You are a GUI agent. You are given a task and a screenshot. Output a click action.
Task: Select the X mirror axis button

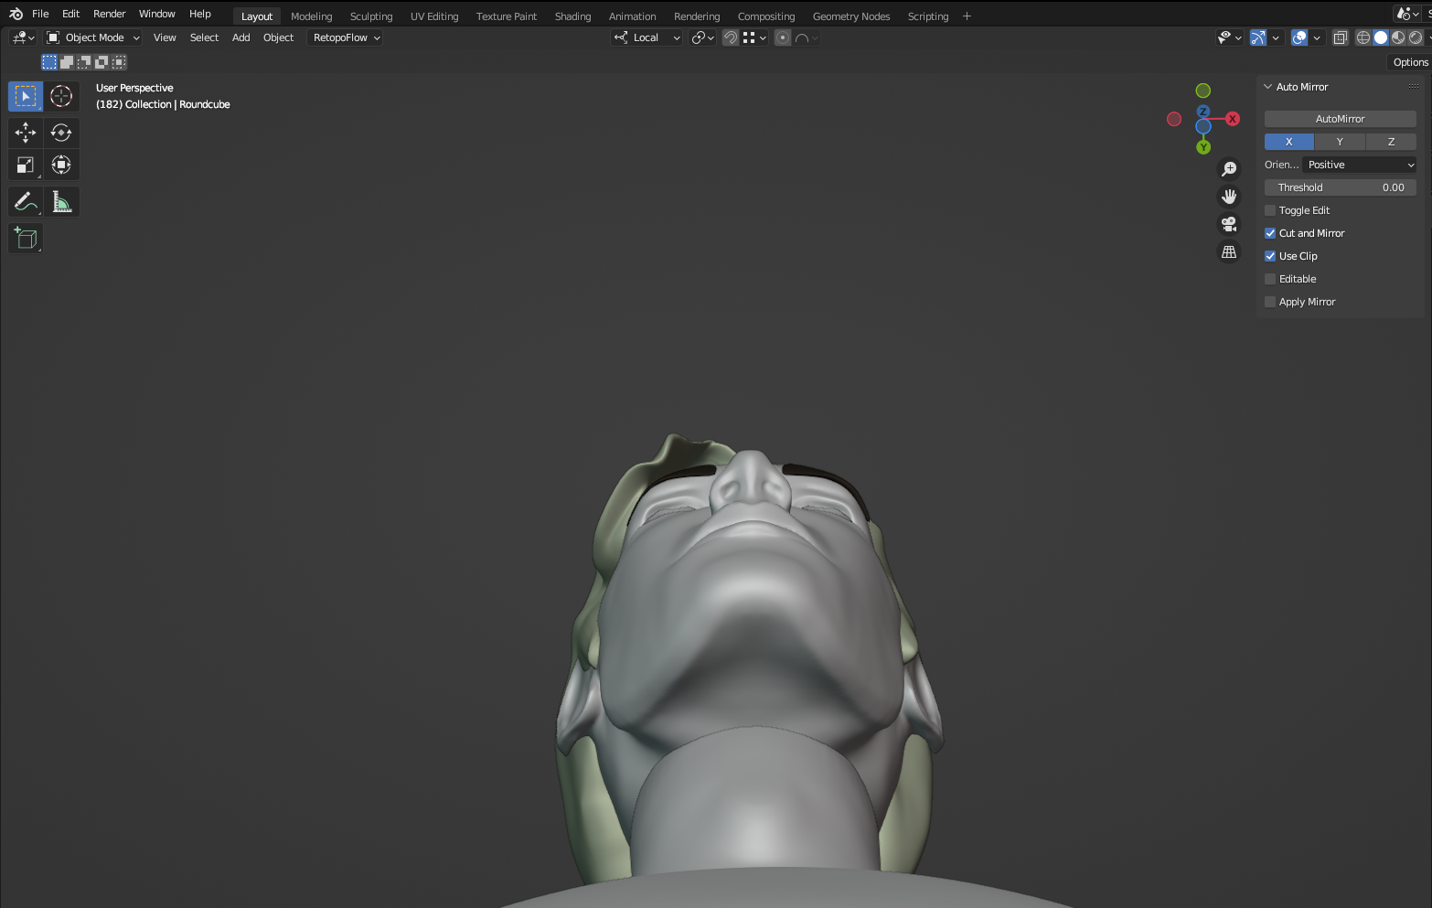(x=1289, y=142)
